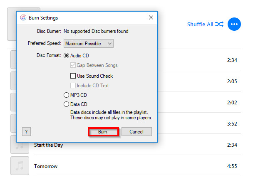Image resolution: width=253 pixels, height=185 pixels.
Task: Close the Burn Settings dialog
Action: coord(151,18)
